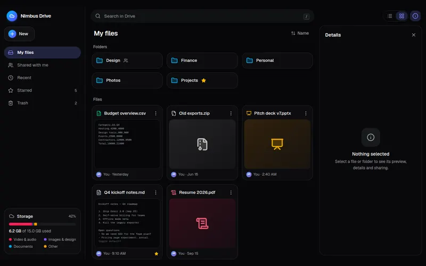426x266 pixels.
Task: Switch to list view layout
Action: (390, 16)
